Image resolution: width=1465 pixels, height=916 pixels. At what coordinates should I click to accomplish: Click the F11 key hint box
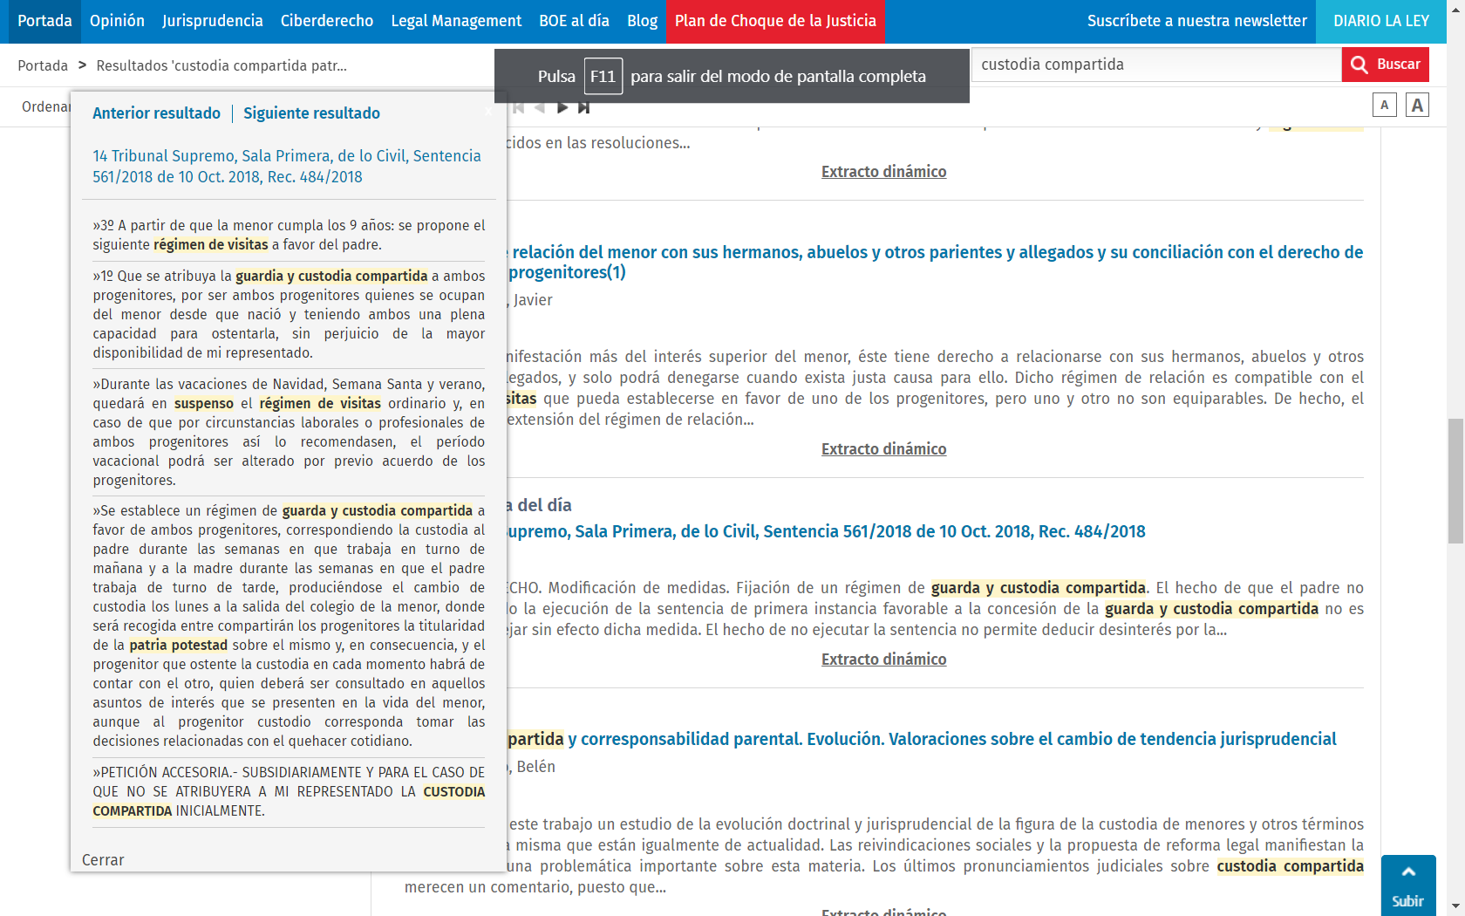coord(603,76)
